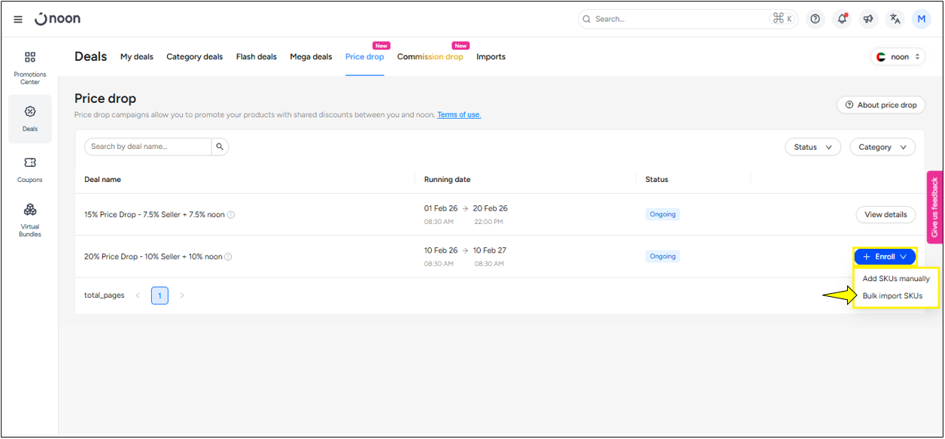Click the announcements megaphone icon
Image resolution: width=945 pixels, height=439 pixels.
coord(868,20)
